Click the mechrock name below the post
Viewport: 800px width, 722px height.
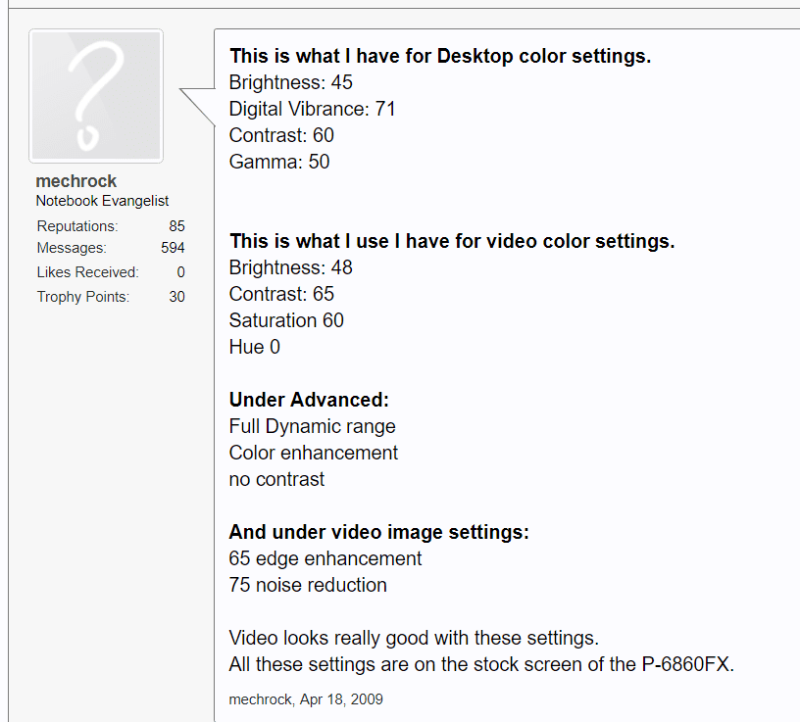257,698
